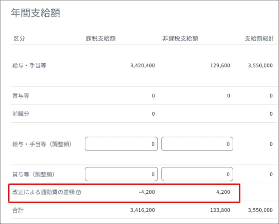
Task: Select the 給与・手当等（調整額） non-taxable amount field
Action: (x=197, y=144)
